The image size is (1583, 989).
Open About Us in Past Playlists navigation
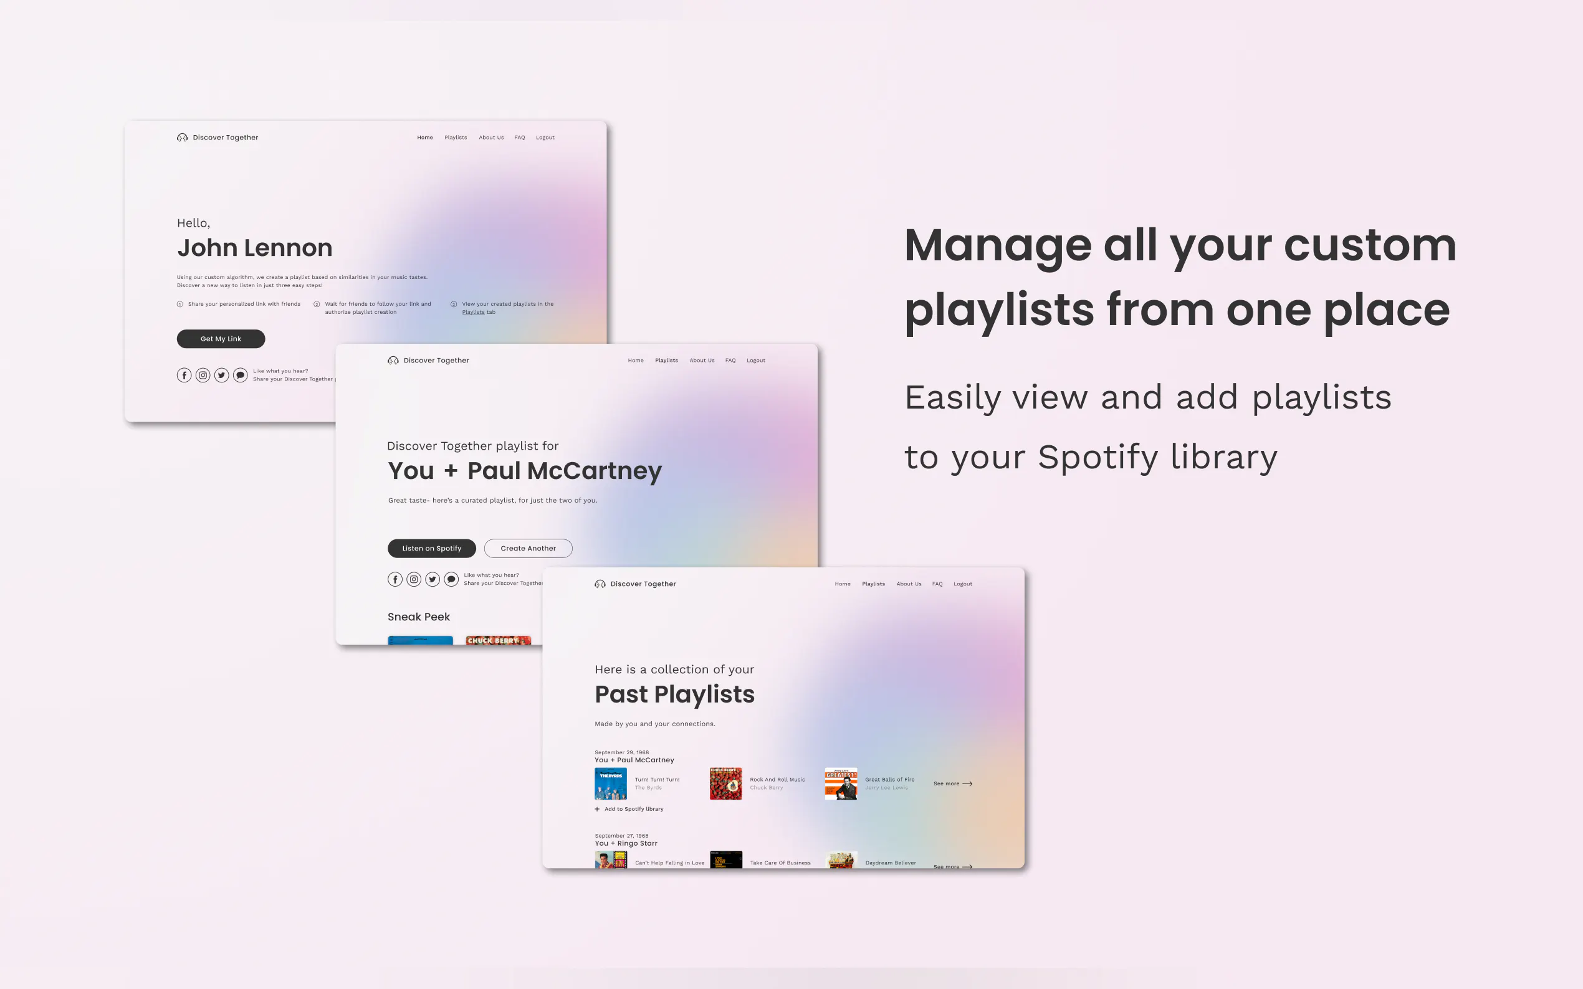pyautogui.click(x=908, y=584)
